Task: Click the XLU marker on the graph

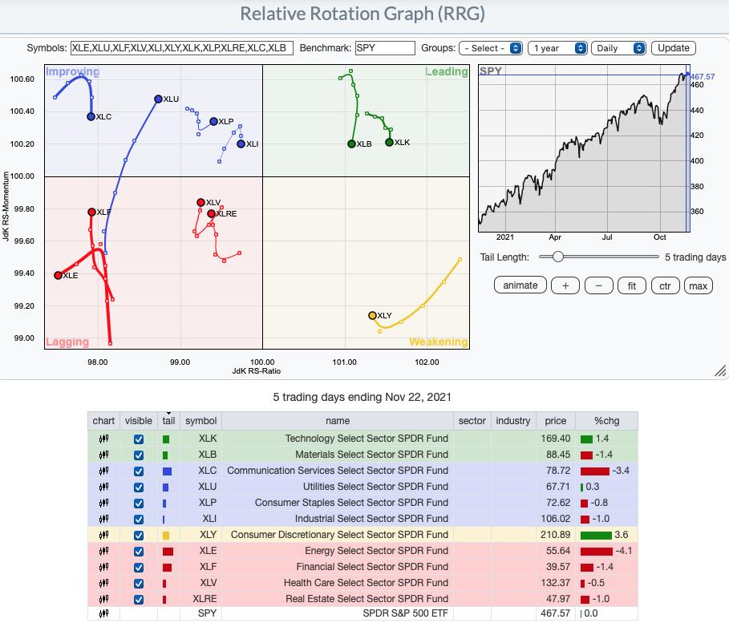Action: pyautogui.click(x=159, y=99)
